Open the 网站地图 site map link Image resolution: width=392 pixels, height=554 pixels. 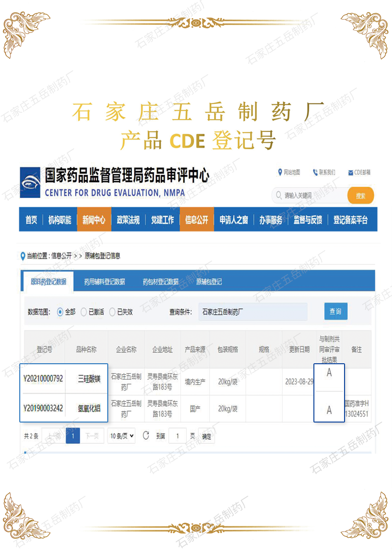coord(292,172)
